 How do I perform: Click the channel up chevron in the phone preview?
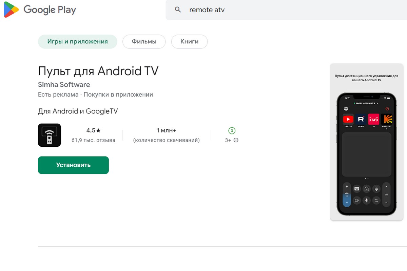point(386,187)
